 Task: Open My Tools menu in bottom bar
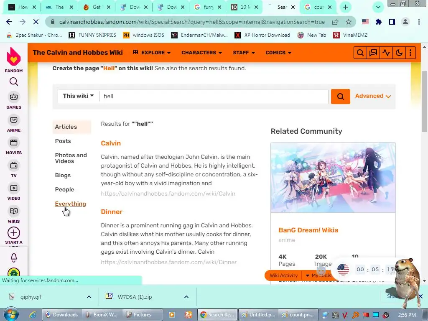[x=318, y=275]
